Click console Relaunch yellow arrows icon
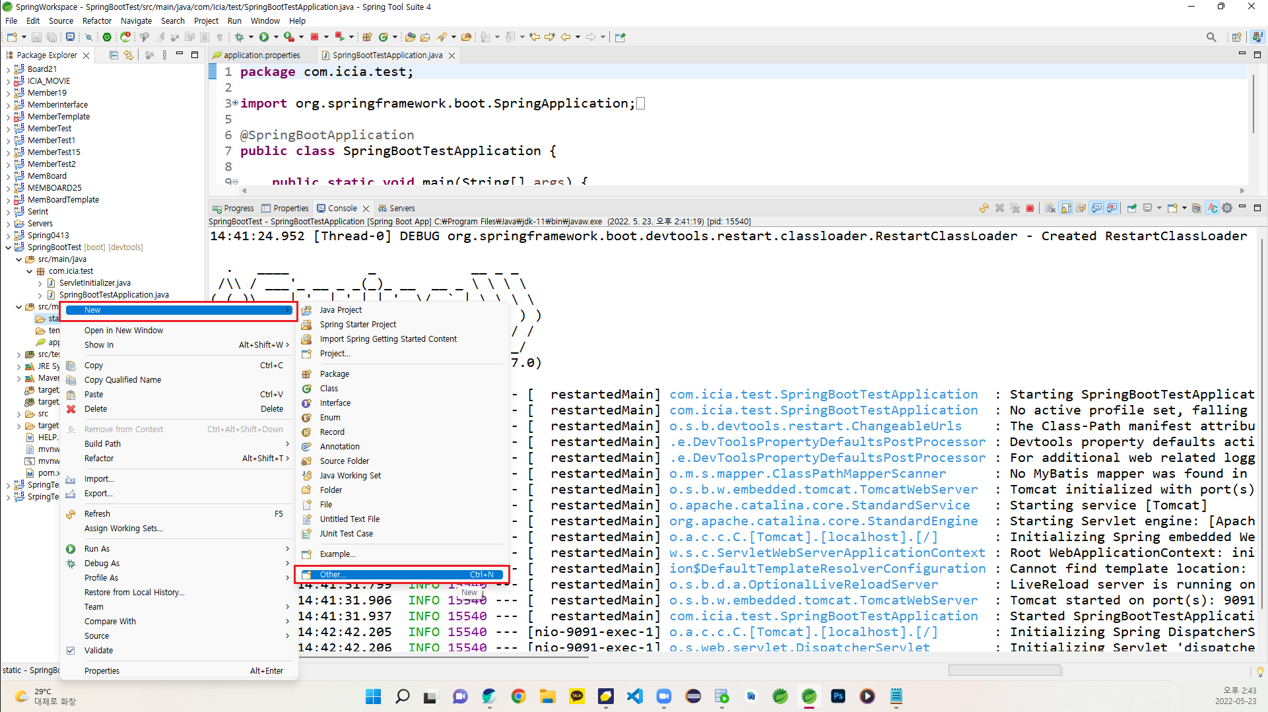The width and height of the screenshot is (1268, 712). click(x=984, y=209)
